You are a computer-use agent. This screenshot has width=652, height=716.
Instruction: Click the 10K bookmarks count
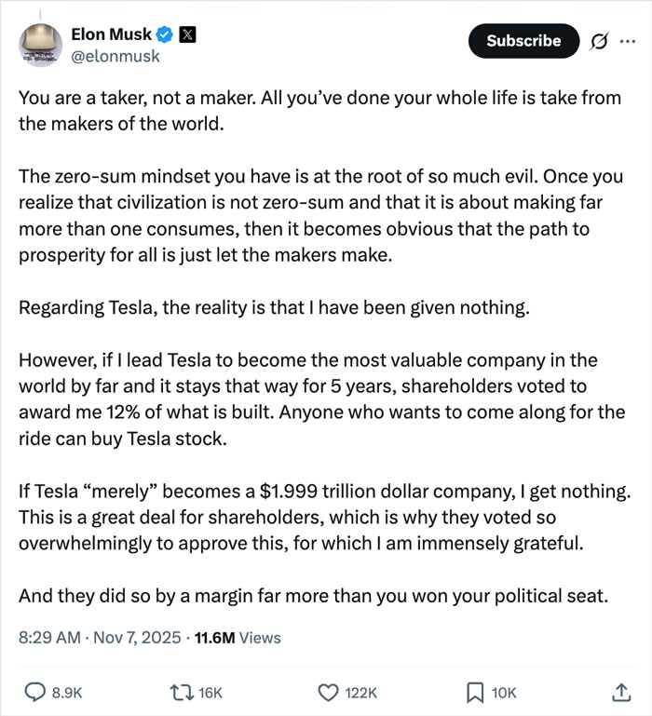click(x=504, y=693)
